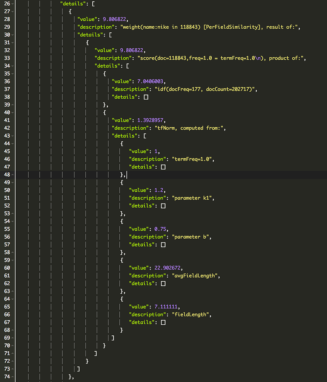The height and width of the screenshot is (382, 327).
Task: Click the "parameter k1" string
Action: tap(192, 198)
